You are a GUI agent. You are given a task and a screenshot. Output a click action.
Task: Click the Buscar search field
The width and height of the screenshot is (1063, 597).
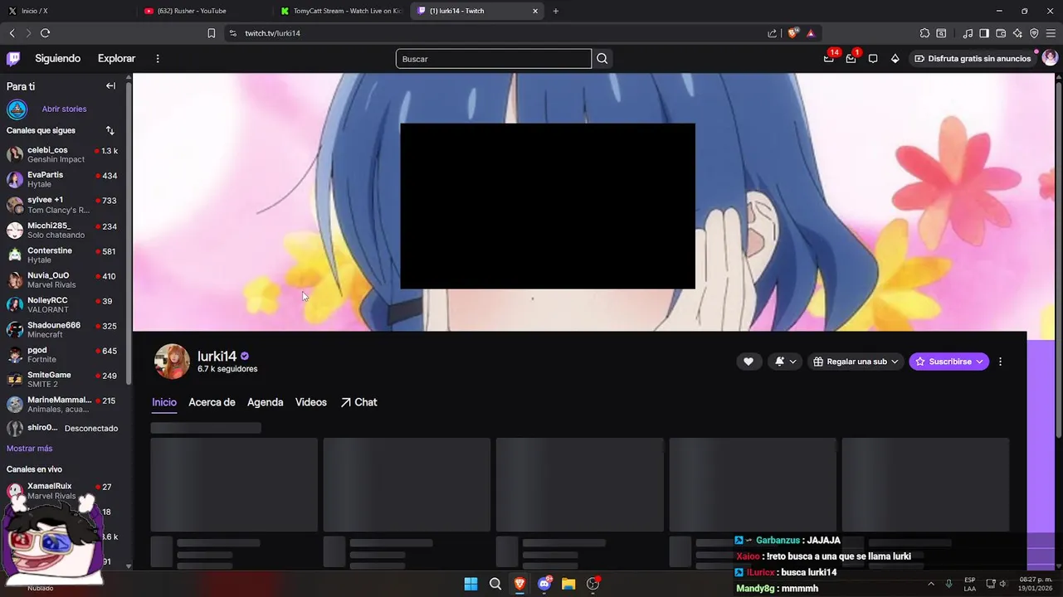493,59
